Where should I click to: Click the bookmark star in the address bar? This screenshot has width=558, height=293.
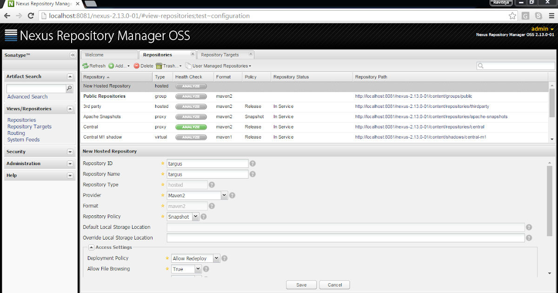click(512, 15)
